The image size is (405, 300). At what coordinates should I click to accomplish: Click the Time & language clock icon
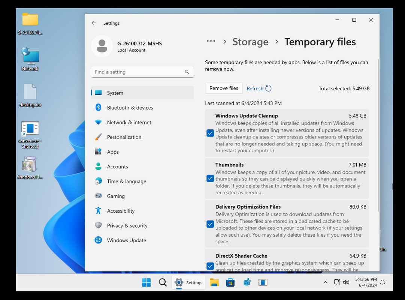click(x=98, y=181)
